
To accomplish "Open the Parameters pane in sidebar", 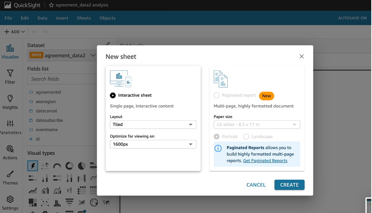I will pyautogui.click(x=10, y=127).
